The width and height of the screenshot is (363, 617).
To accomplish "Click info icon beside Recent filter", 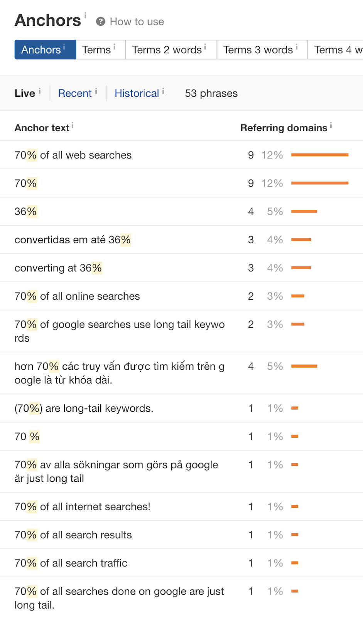I will coord(96,91).
